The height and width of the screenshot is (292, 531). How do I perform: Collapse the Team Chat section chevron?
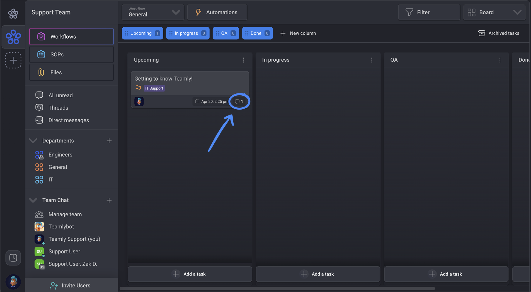tap(33, 200)
